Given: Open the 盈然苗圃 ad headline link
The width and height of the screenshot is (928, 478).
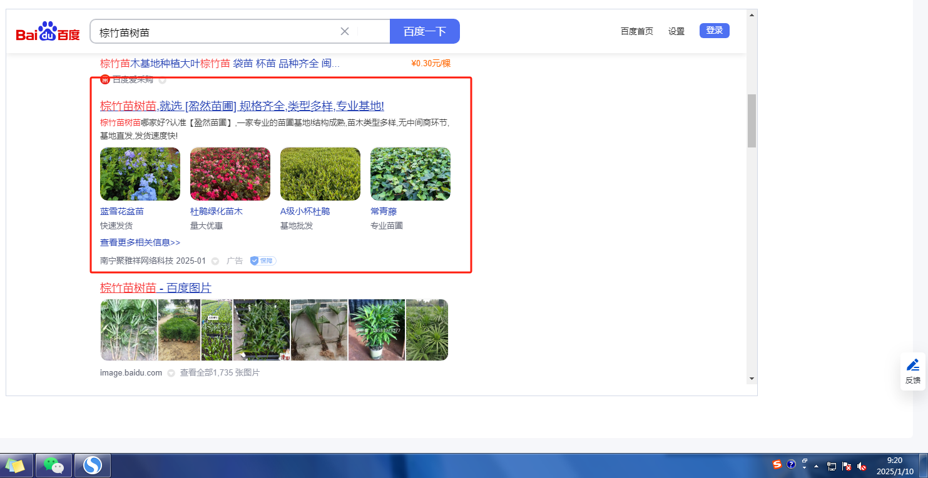Looking at the screenshot, I should [x=242, y=106].
